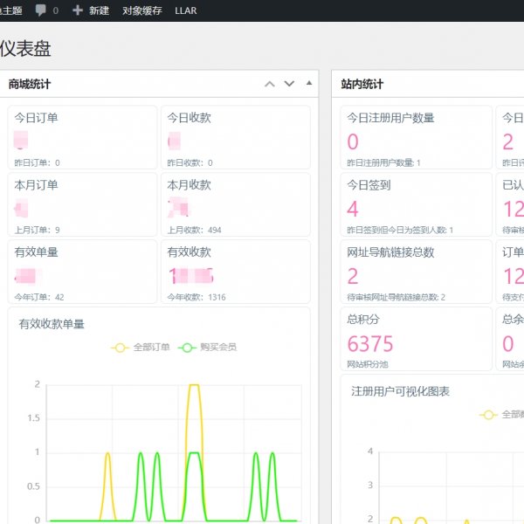This screenshot has height=524, width=524.
Task: Open the LLAR admin bar menu
Action: coord(185,10)
